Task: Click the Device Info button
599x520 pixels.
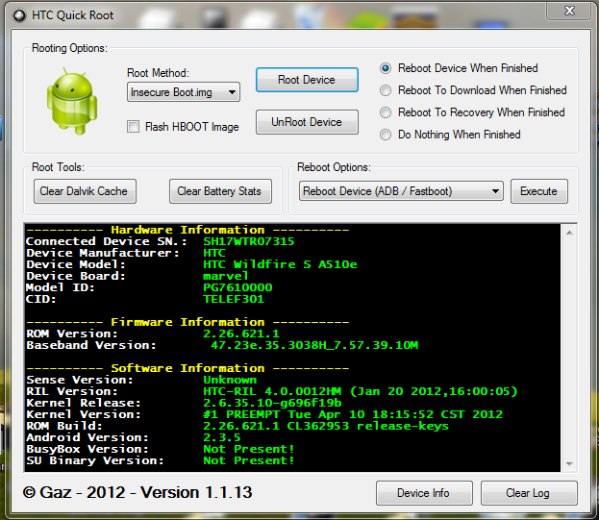Action: point(424,493)
